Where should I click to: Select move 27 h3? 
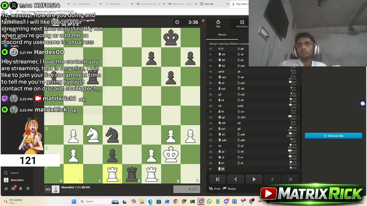pyautogui.click(x=220, y=146)
